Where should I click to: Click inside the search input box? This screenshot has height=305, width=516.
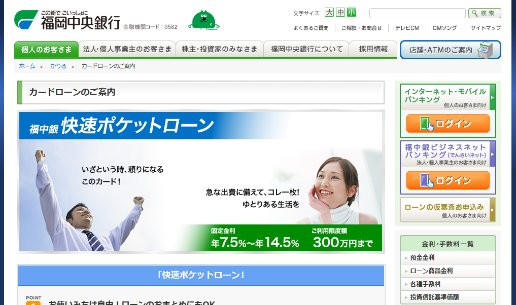(417, 13)
